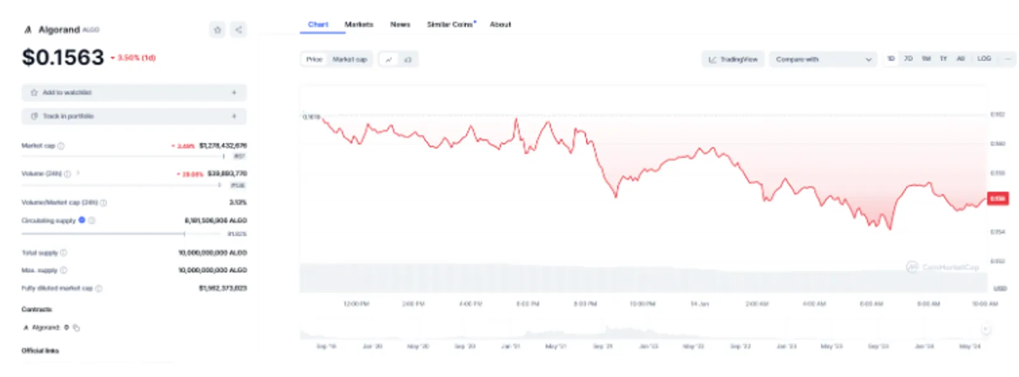Click the icon right after Algorand contract name

[x=66, y=327]
